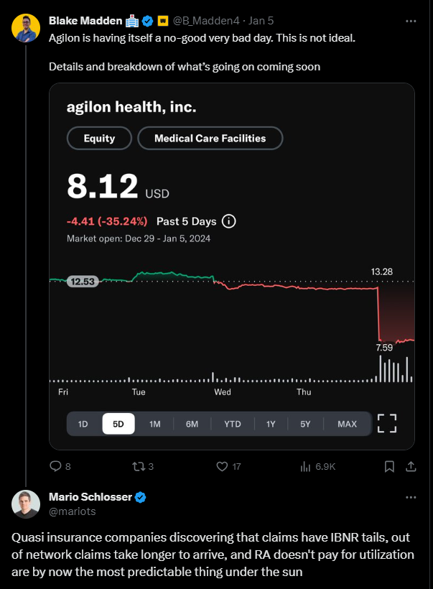Click the reply comment icon
The height and width of the screenshot is (589, 433).
pos(56,466)
